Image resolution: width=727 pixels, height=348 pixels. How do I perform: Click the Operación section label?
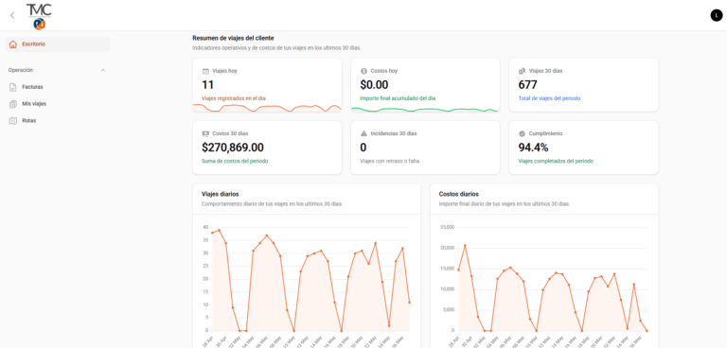coord(21,70)
